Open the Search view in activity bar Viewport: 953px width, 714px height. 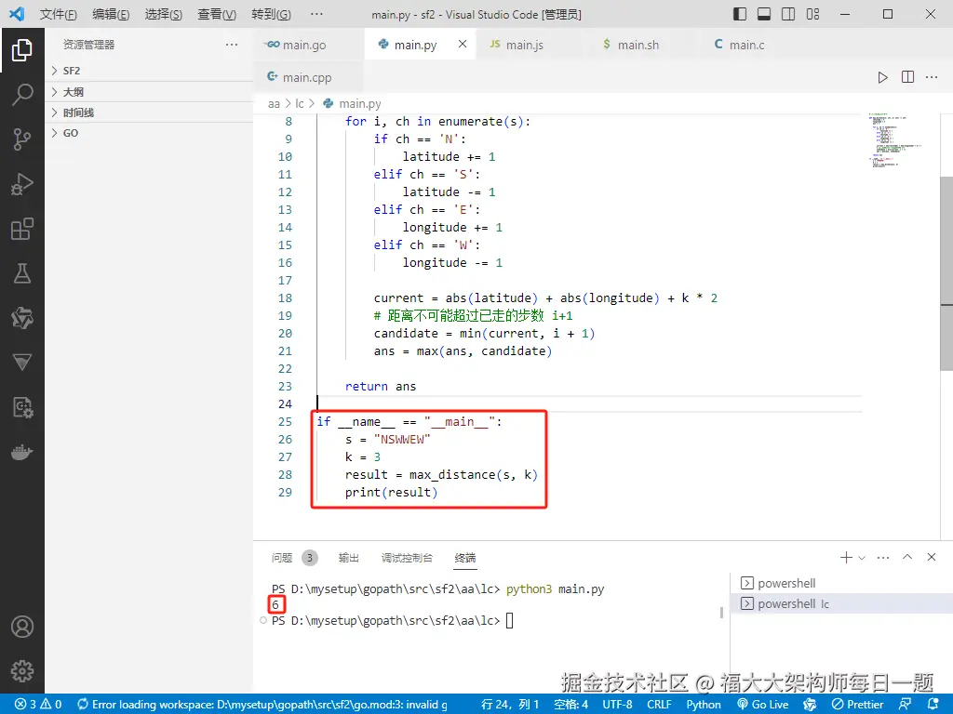pos(22,95)
